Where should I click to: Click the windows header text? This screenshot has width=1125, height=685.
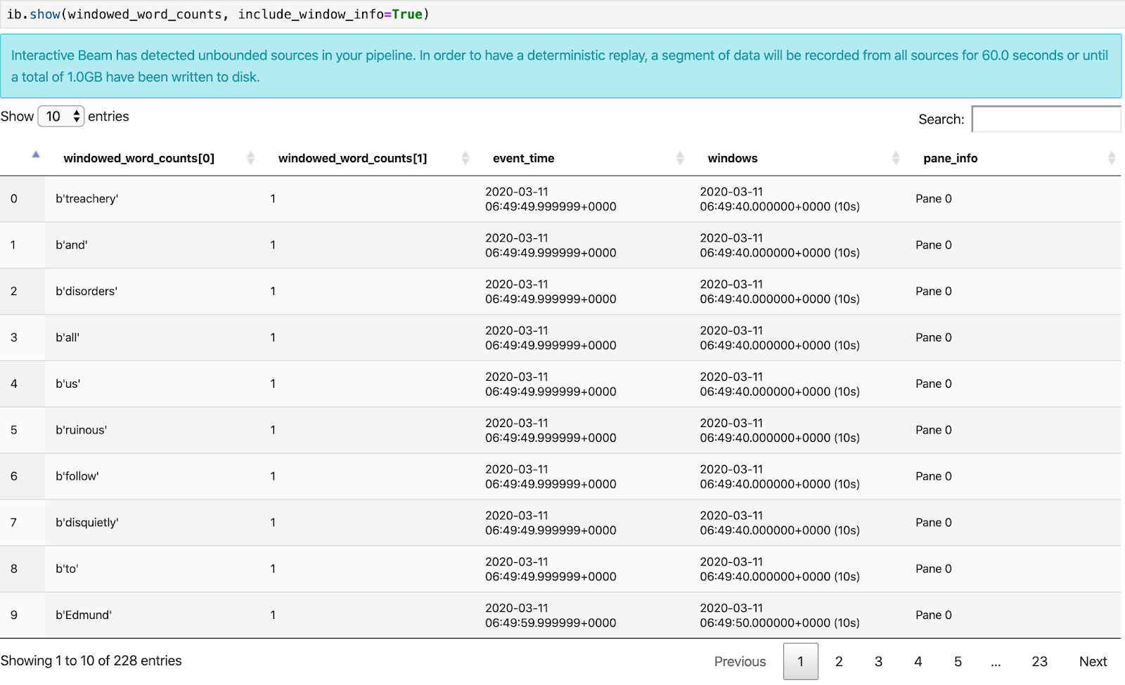(x=733, y=159)
